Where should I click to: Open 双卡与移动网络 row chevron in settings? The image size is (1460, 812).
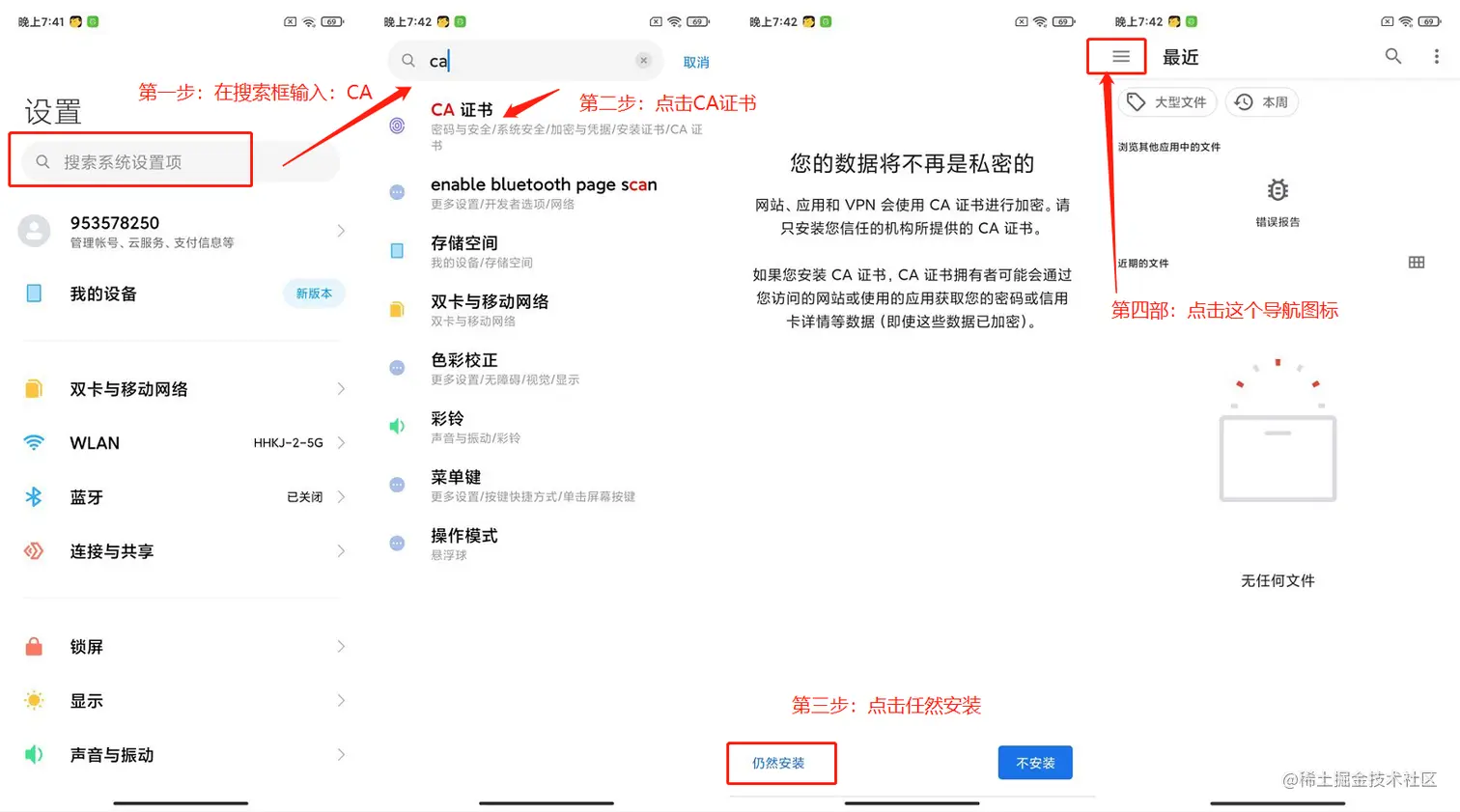(341, 389)
